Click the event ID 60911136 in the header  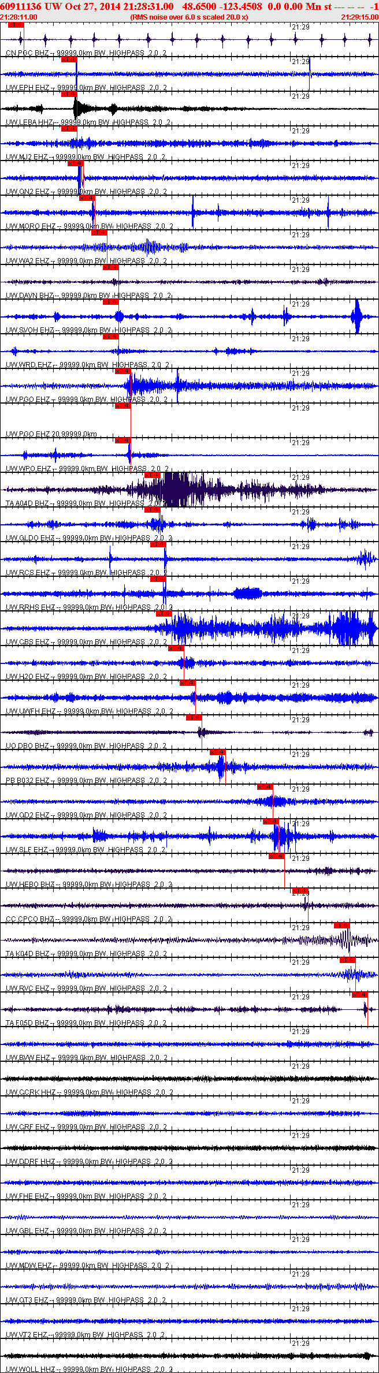click(21, 6)
